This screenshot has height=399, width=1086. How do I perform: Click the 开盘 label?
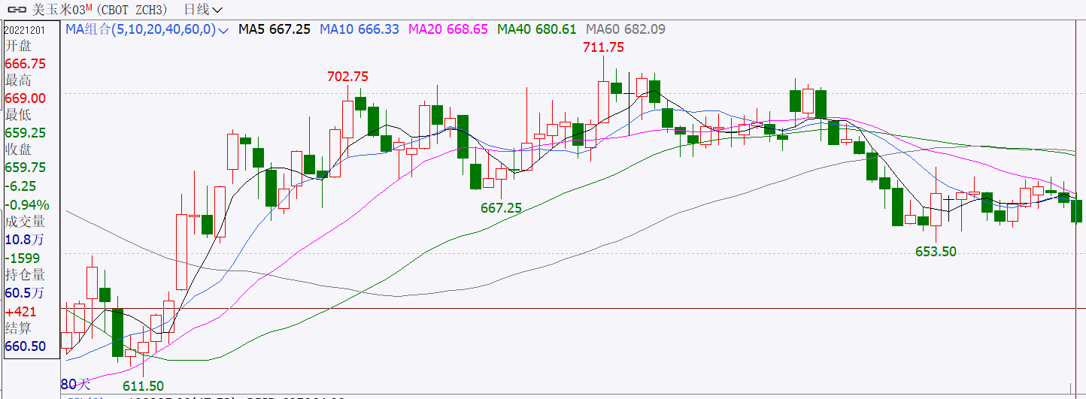(19, 46)
